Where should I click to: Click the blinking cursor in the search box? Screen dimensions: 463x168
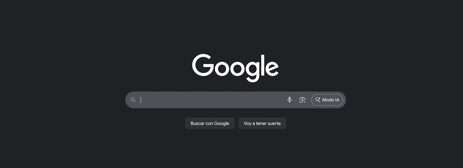coord(141,100)
